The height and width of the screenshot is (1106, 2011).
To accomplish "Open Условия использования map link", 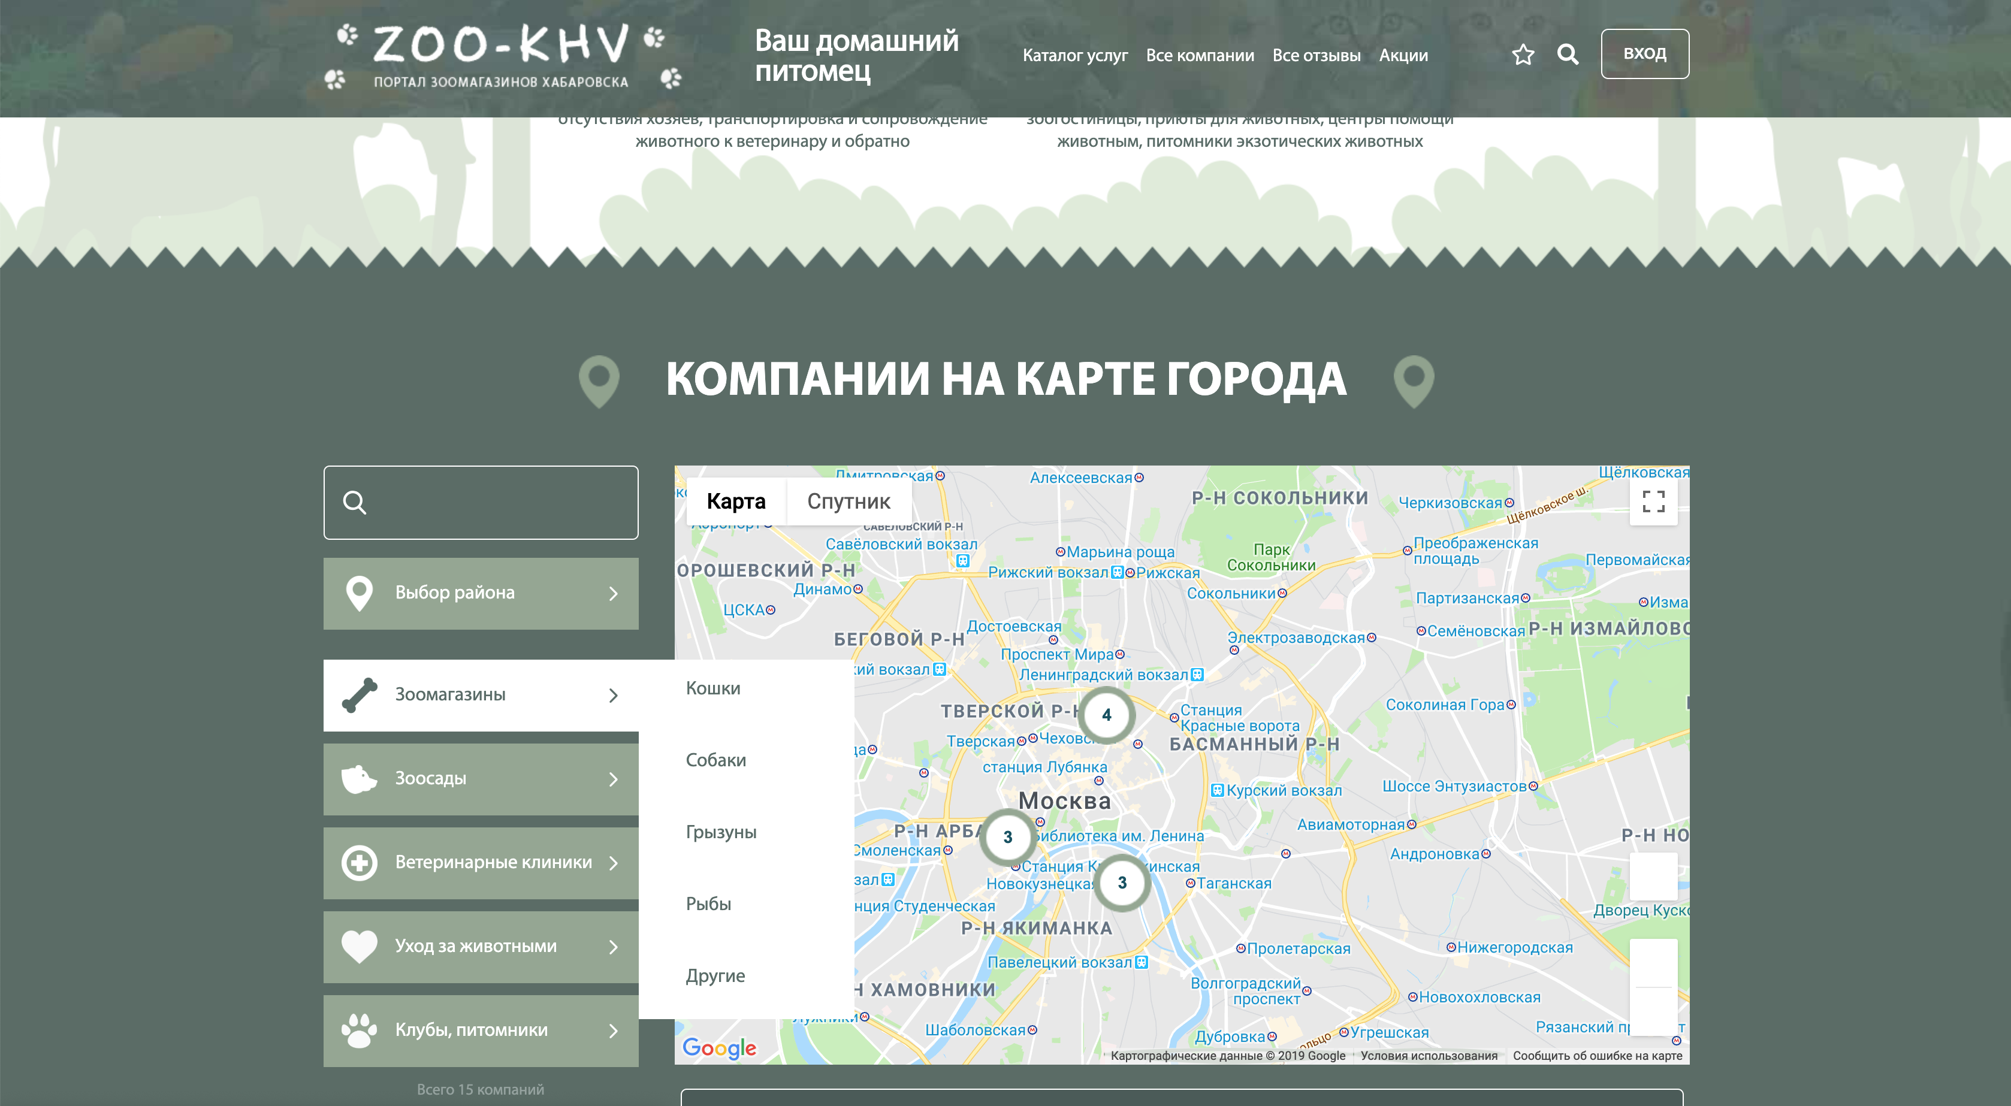I will point(1429,1055).
